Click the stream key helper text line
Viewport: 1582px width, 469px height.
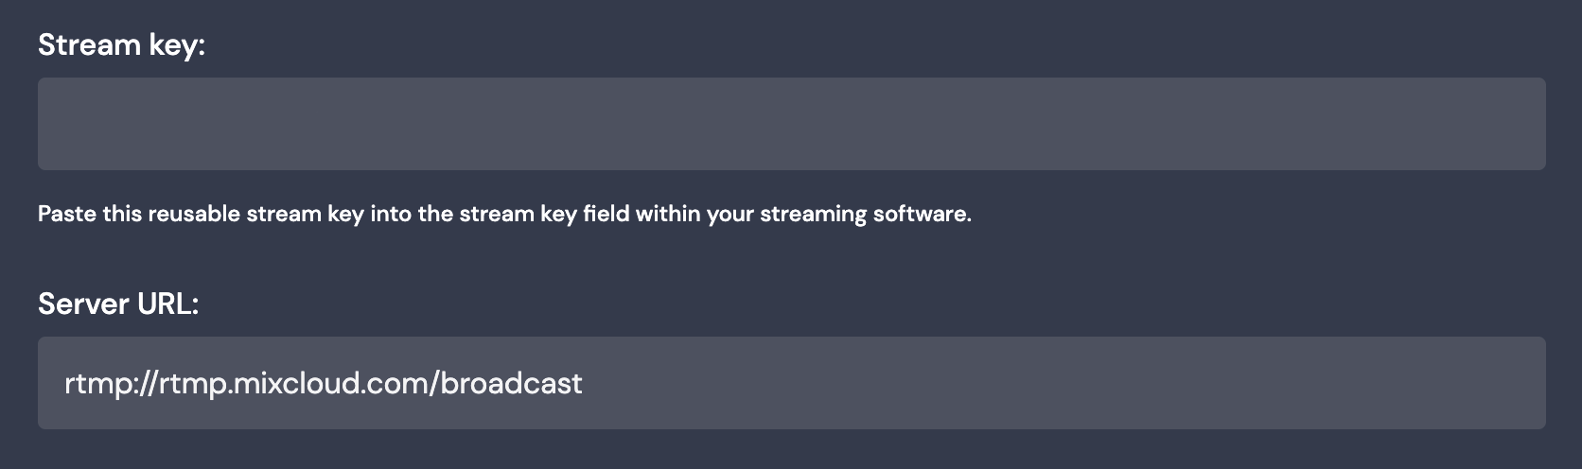pyautogui.click(x=504, y=214)
